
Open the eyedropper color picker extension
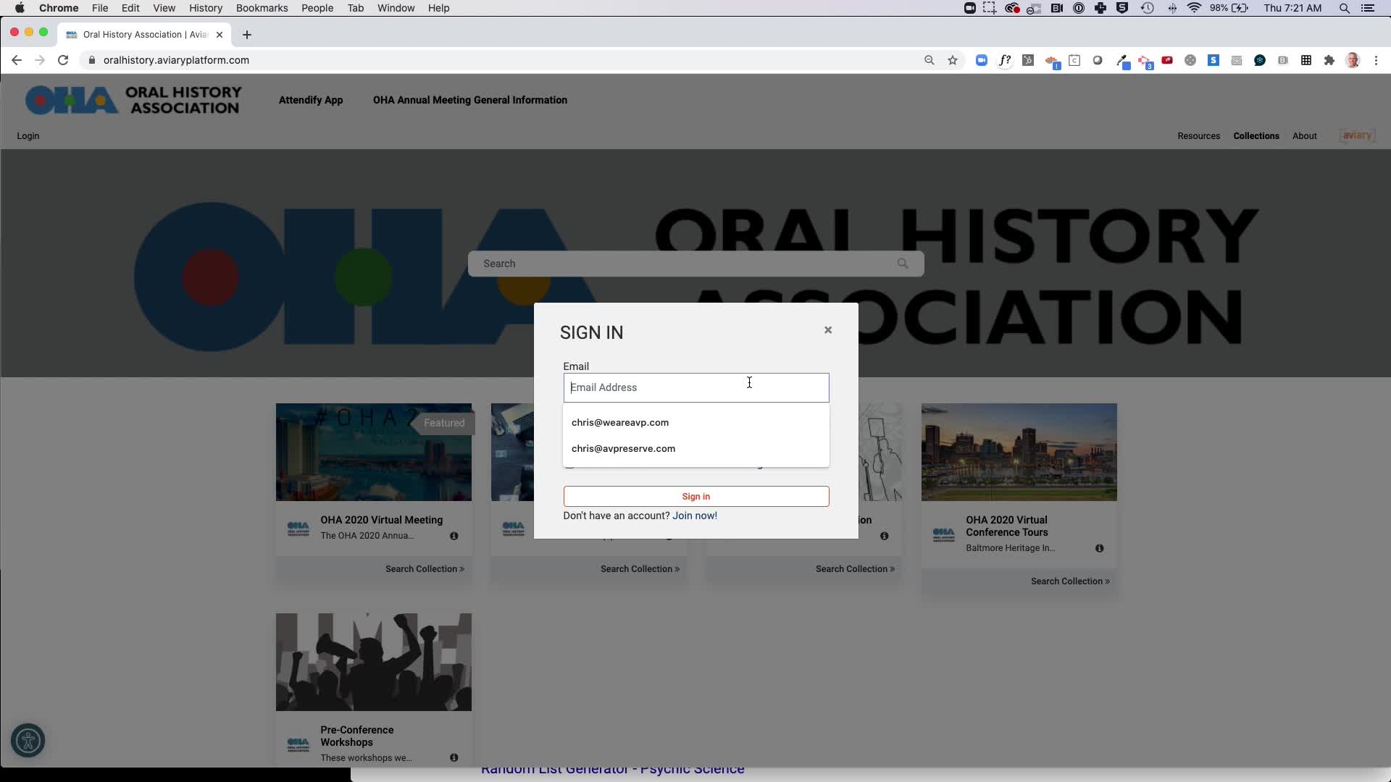tap(1122, 62)
